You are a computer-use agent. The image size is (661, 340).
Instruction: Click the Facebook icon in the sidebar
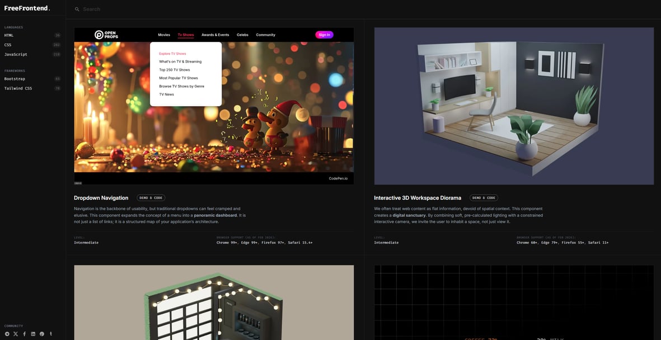25,334
